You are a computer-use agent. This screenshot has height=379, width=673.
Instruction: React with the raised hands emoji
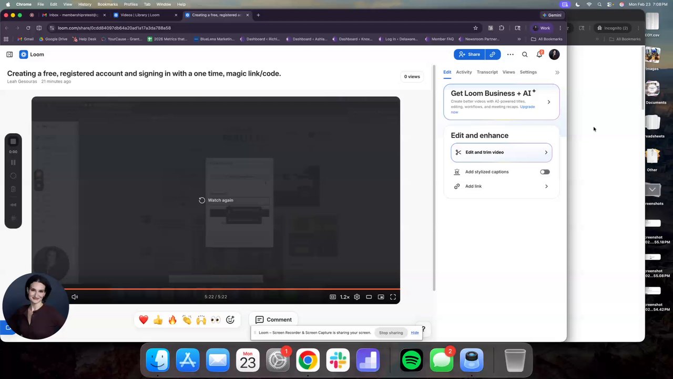pyautogui.click(x=201, y=320)
